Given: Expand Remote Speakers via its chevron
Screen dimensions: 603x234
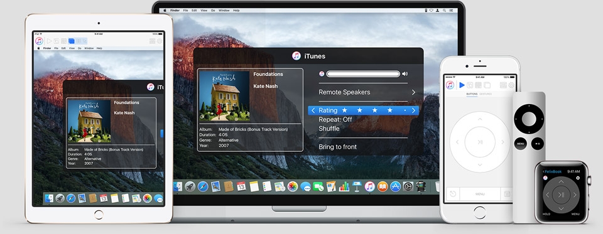Looking at the screenshot, I should click(413, 92).
